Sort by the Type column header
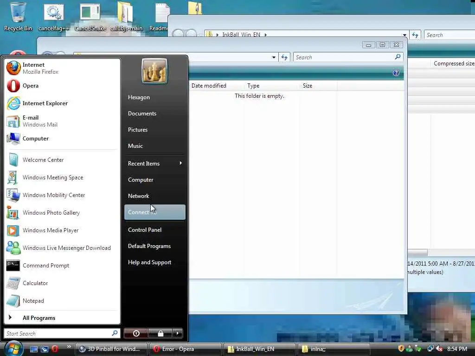This screenshot has width=475, height=356. point(272,86)
